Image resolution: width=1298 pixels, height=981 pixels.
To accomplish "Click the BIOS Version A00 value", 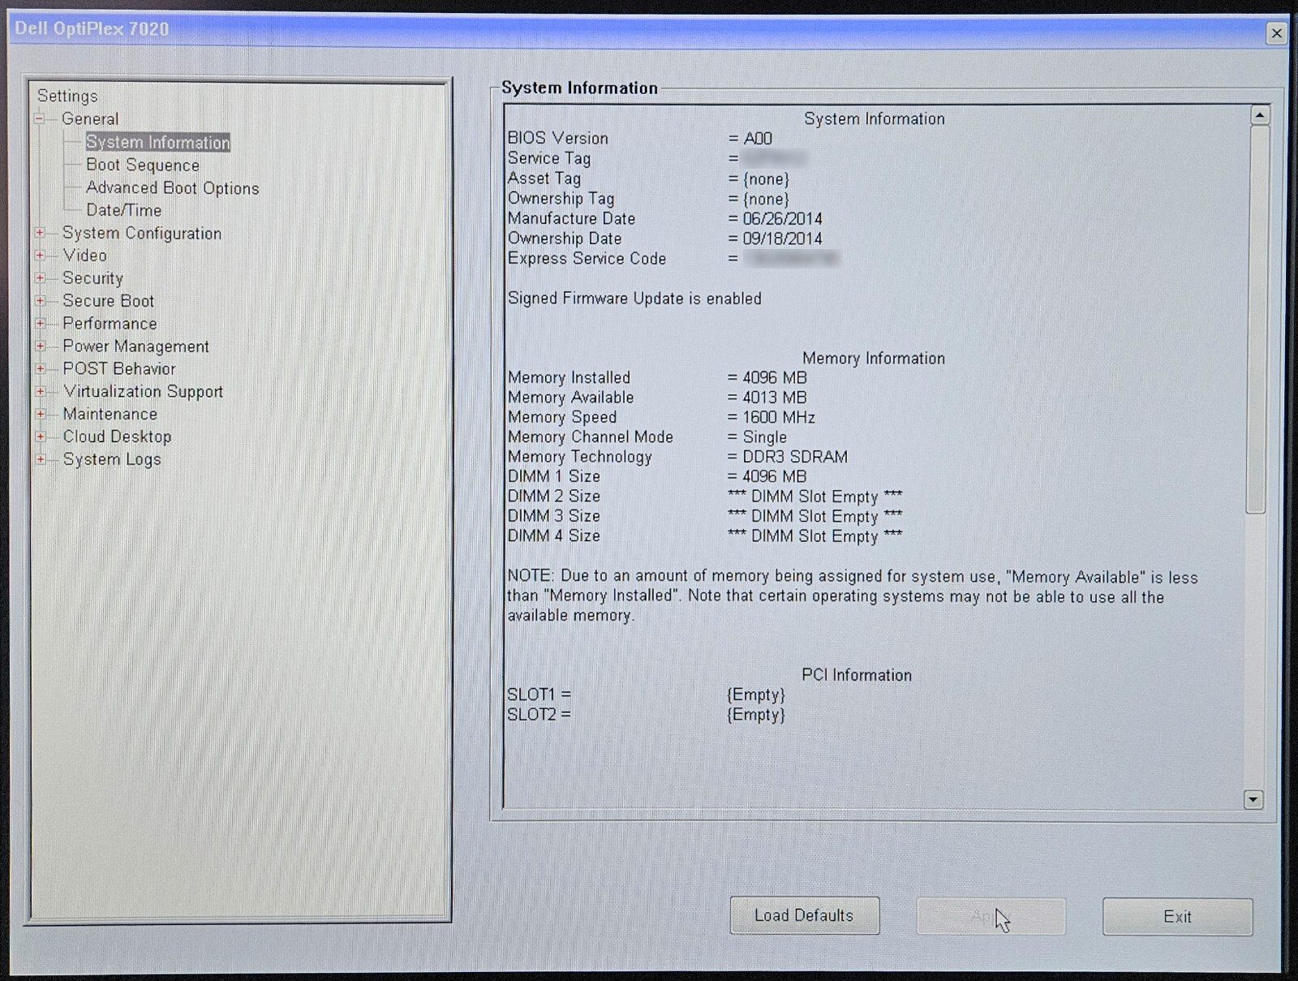I will [758, 139].
